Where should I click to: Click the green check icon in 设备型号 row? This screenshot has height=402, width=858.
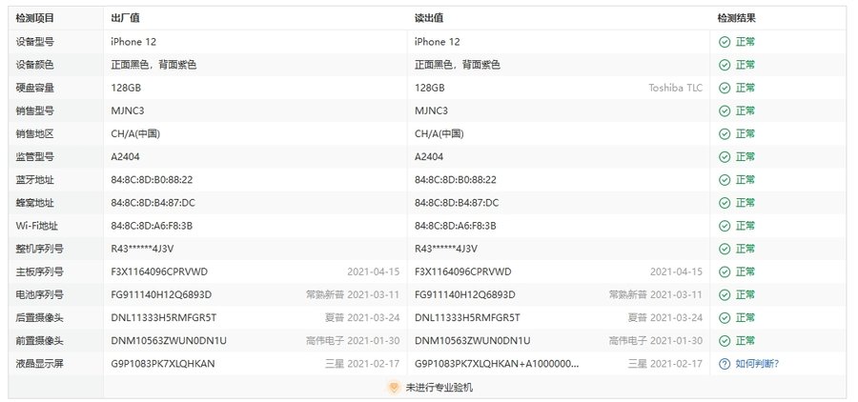[725, 42]
